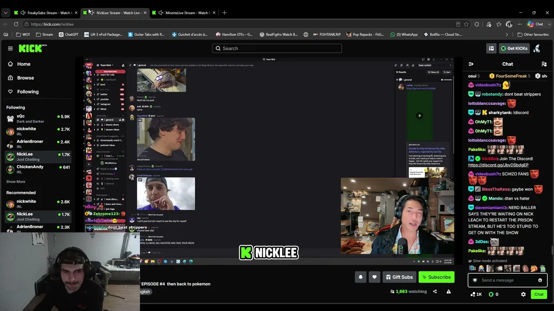Open the chat users list icon
Image resolution: width=554 pixels, height=311 pixels.
click(x=544, y=64)
